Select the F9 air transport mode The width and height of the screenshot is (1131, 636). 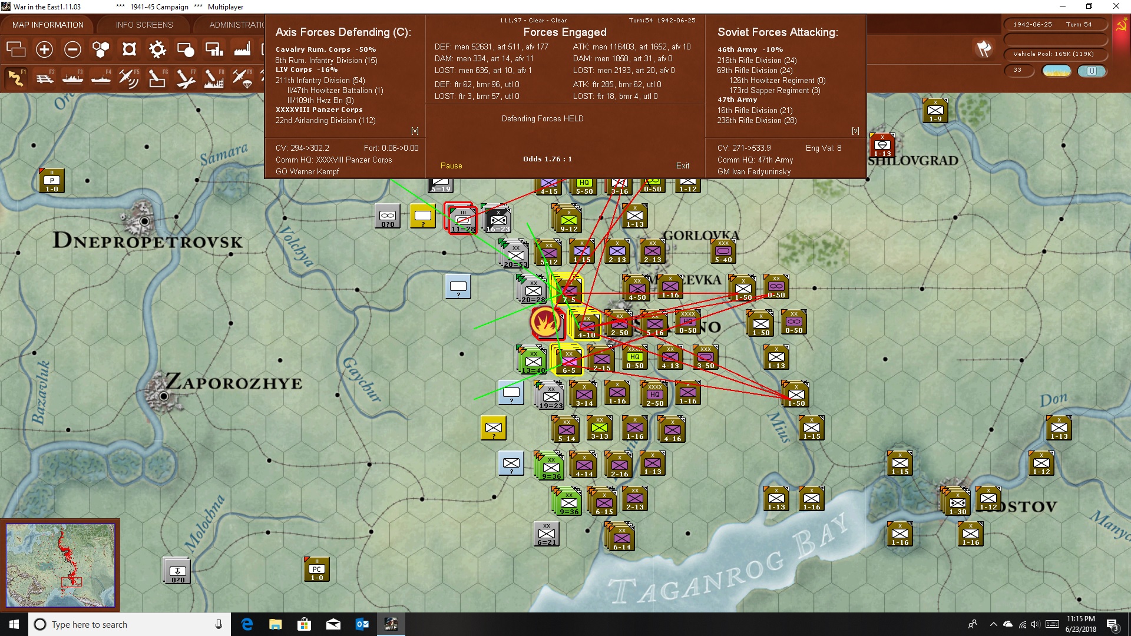click(242, 78)
